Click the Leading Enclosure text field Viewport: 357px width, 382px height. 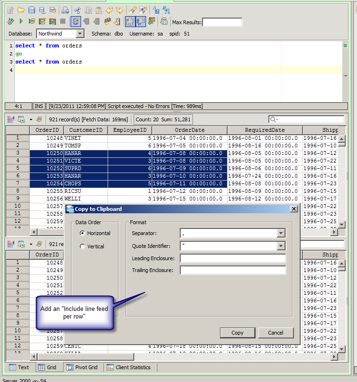(233, 258)
